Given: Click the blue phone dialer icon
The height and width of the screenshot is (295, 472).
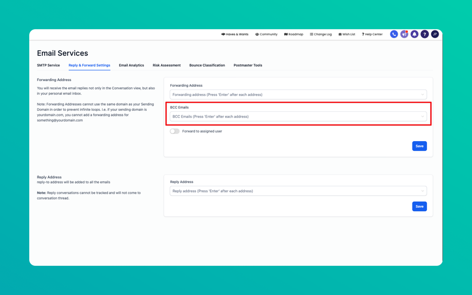Looking at the screenshot, I should click(394, 34).
